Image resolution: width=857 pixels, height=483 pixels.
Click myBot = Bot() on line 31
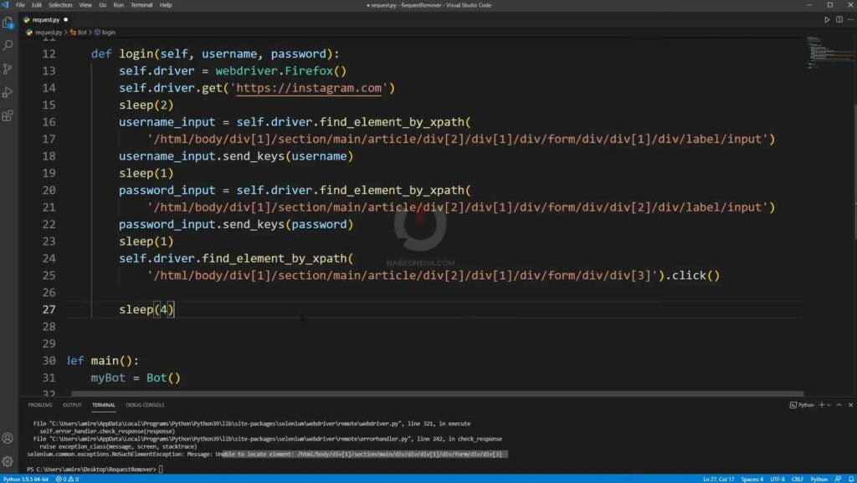point(136,378)
